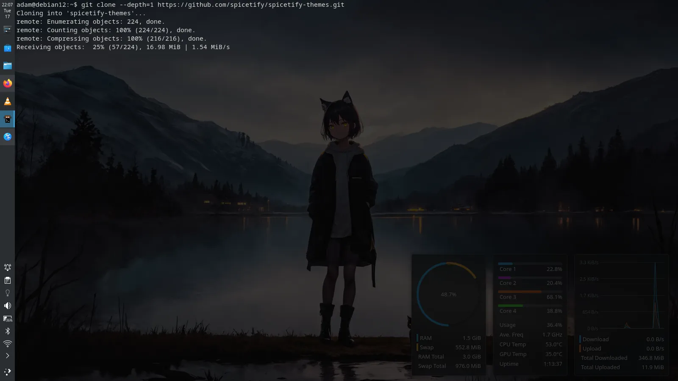Click the CPU Temp 53.0°C row
The image size is (678, 381).
[x=531, y=344]
